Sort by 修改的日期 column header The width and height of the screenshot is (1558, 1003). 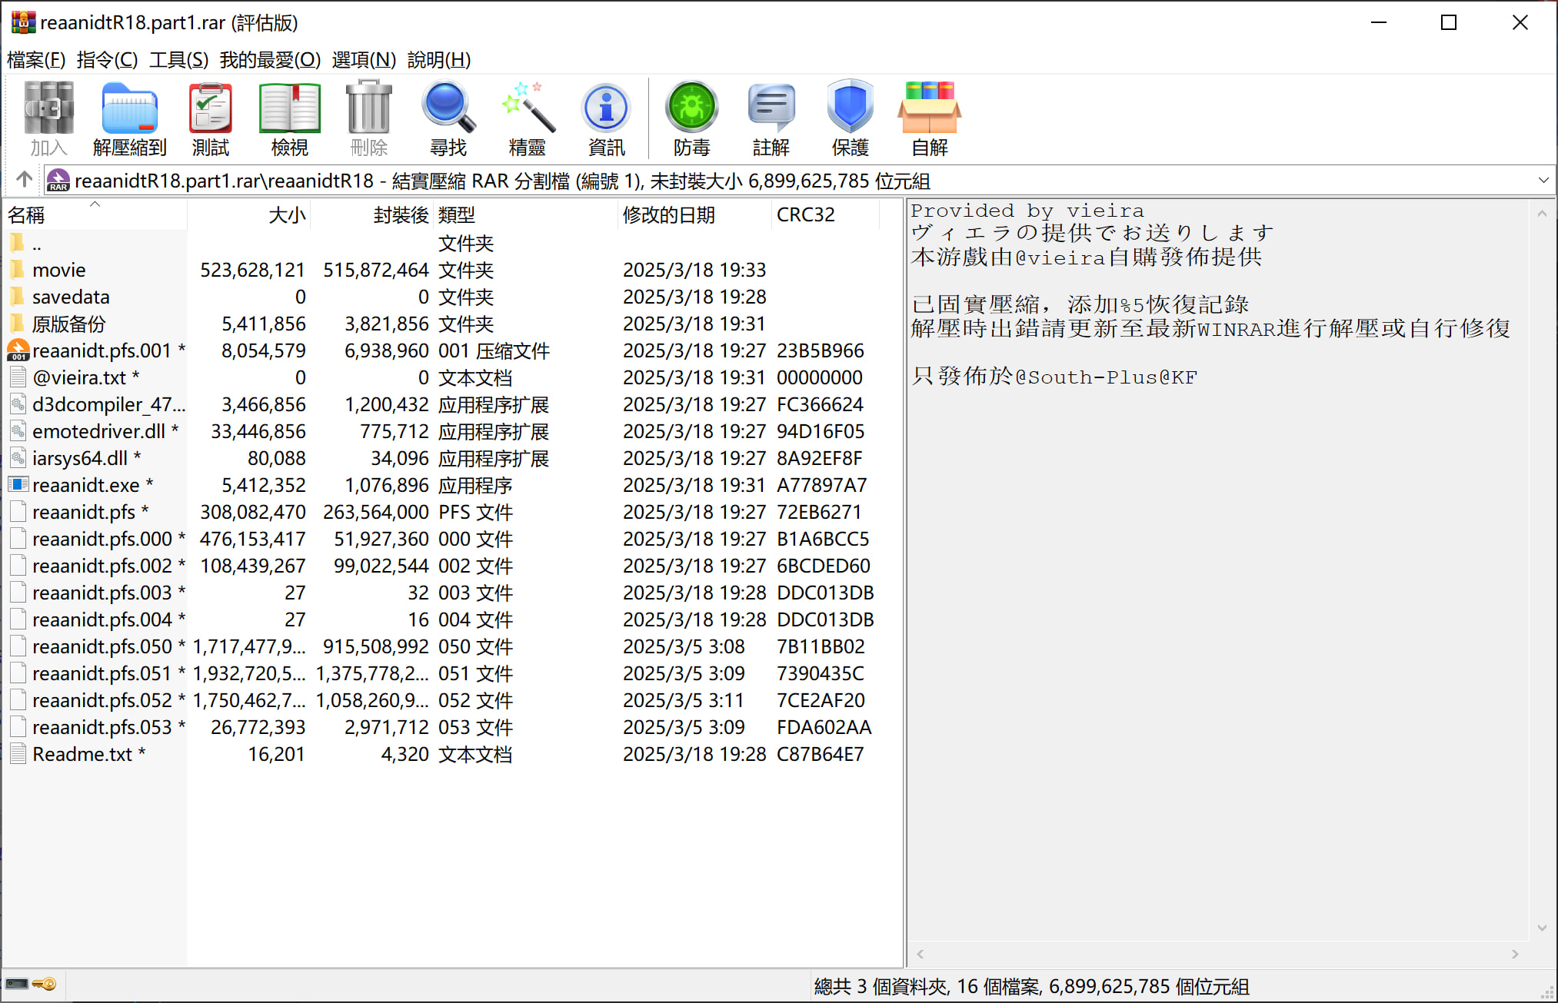(668, 215)
